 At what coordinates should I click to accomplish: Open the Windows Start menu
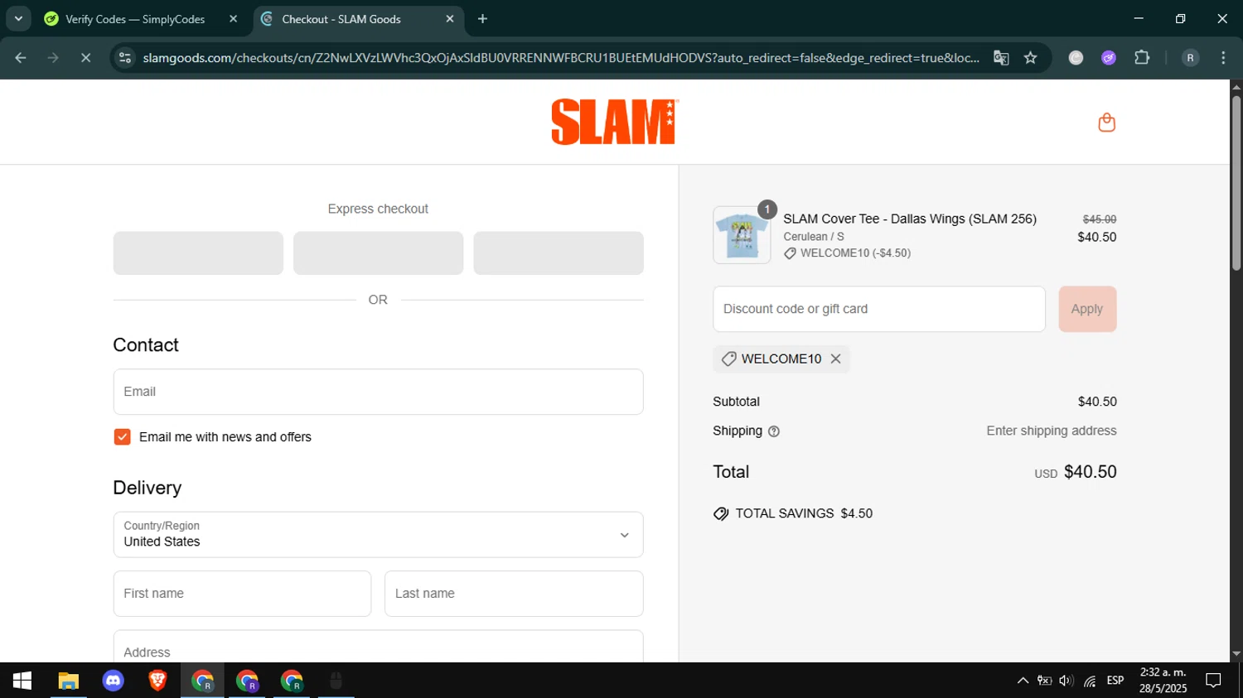click(x=22, y=681)
